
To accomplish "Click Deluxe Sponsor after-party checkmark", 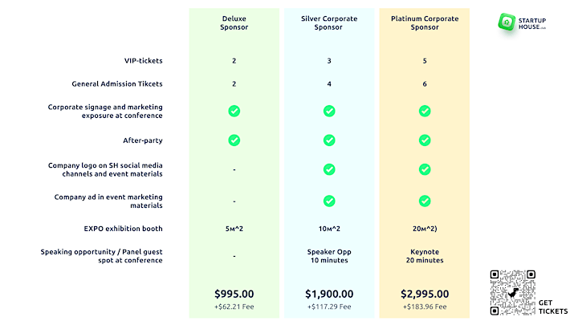I will (x=234, y=140).
